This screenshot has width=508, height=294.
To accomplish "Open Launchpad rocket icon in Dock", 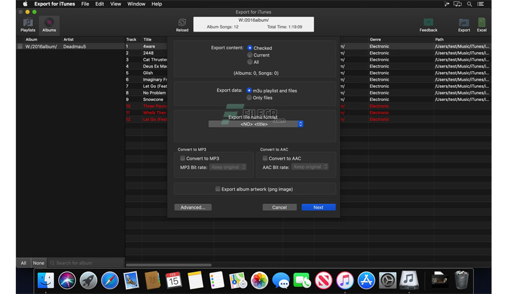I will pyautogui.click(x=89, y=280).
